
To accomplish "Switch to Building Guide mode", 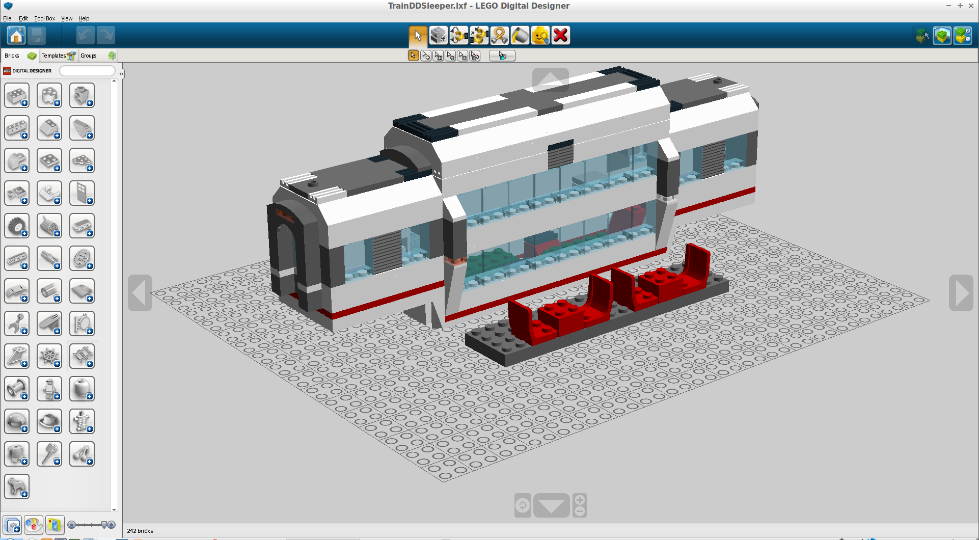I will 963,36.
